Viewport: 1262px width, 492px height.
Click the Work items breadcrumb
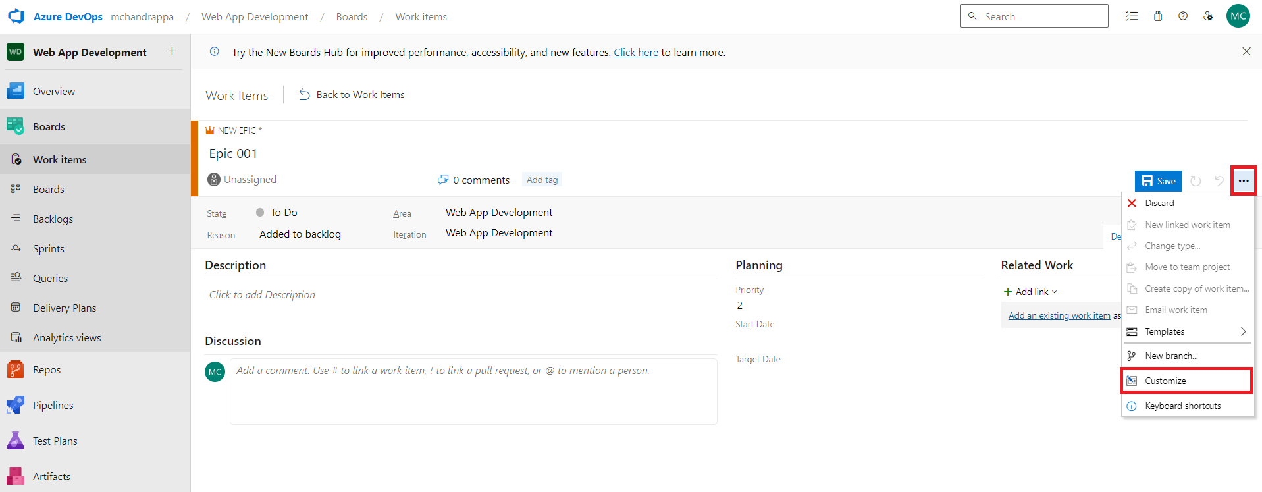pyautogui.click(x=421, y=16)
